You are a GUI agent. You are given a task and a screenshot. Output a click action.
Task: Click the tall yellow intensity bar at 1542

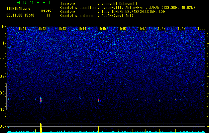coord(41,127)
